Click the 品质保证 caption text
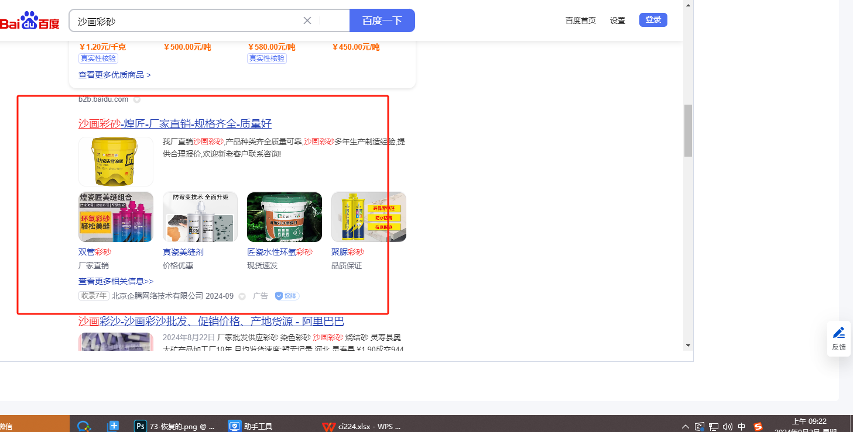Viewport: 853px width, 432px height. [347, 265]
